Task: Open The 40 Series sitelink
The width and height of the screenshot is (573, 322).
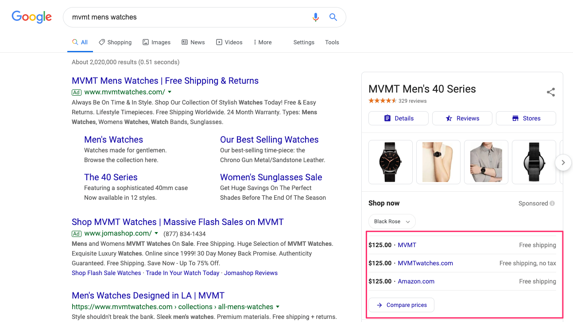Action: click(x=111, y=177)
